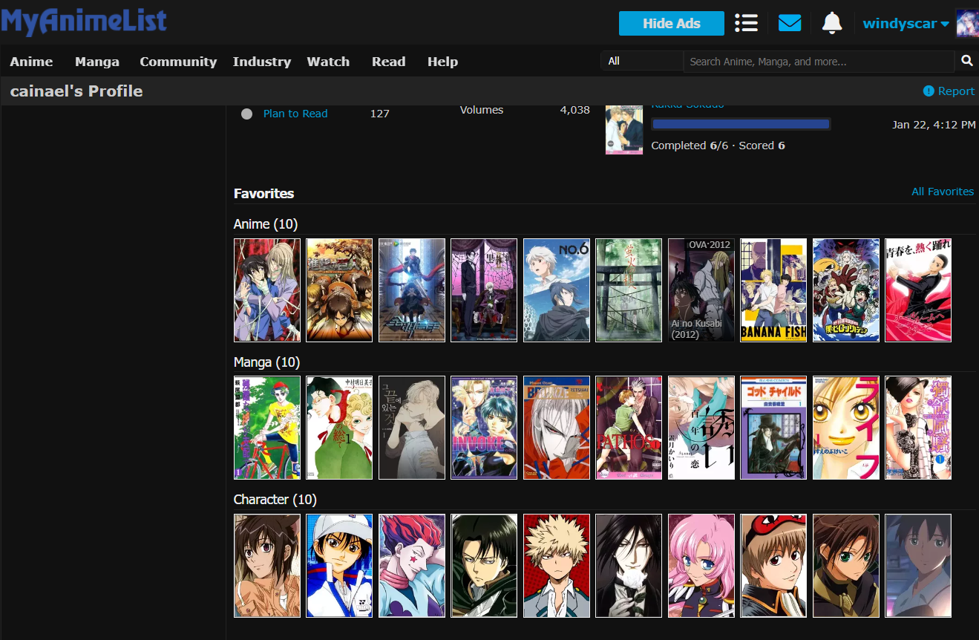The image size is (979, 640).
Task: Click the Plan to Read status dot
Action: (247, 114)
